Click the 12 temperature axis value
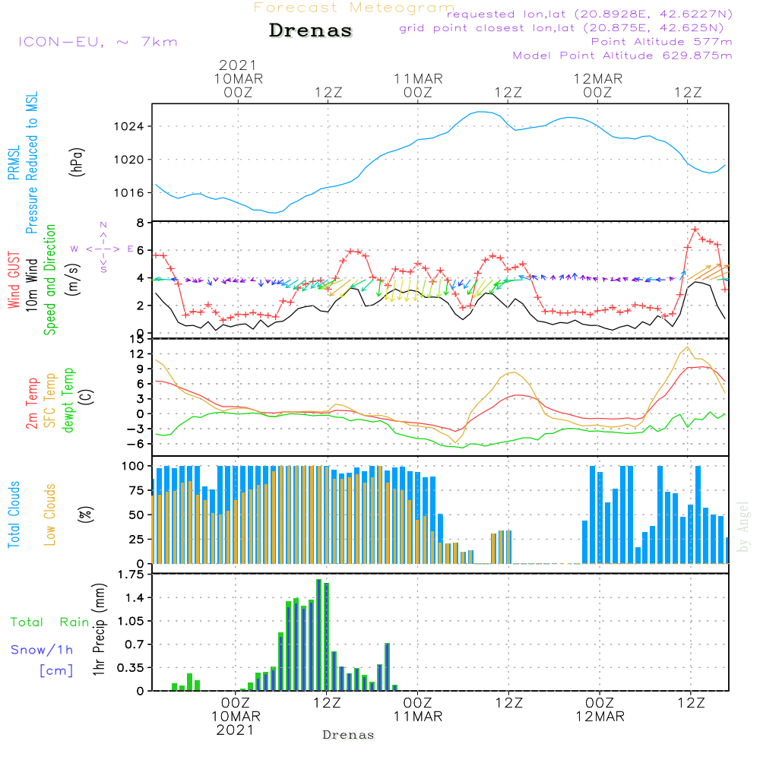 [x=137, y=354]
